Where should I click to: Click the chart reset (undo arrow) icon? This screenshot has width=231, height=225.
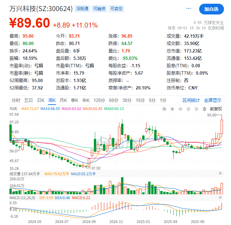[x=164, y=109]
